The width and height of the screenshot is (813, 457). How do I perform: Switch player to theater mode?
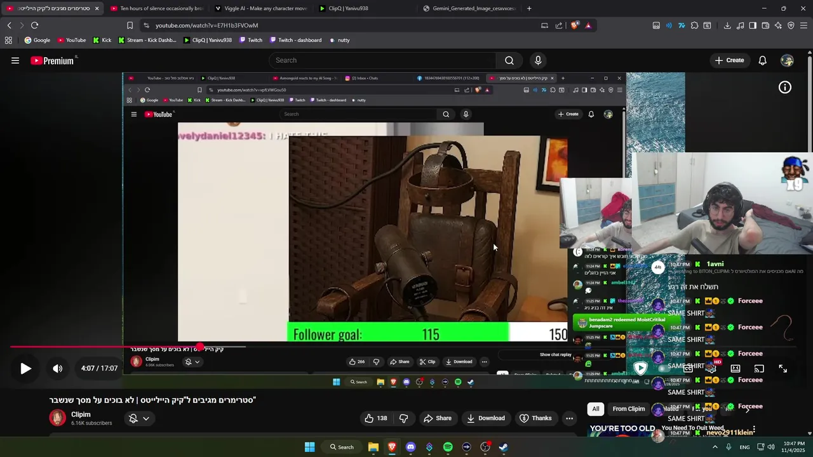point(736,368)
